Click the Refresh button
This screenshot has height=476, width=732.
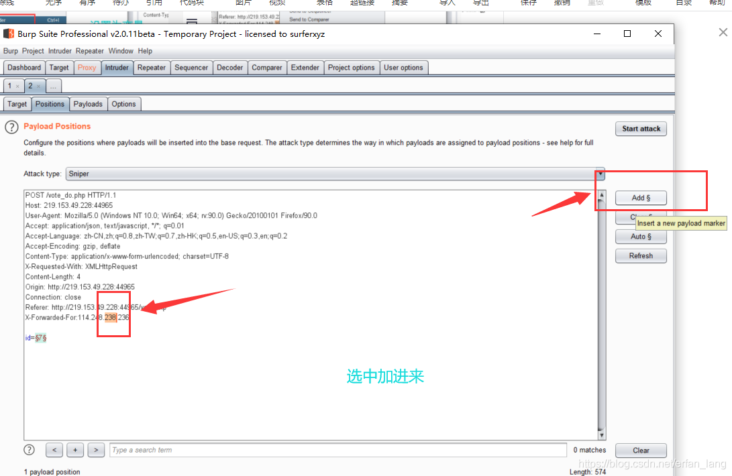tap(641, 255)
